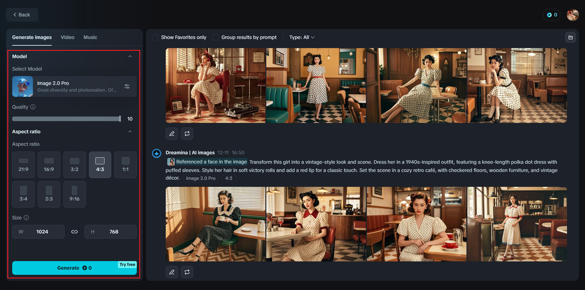The width and height of the screenshot is (585, 290).
Task: Enable Show Favorites only checkbox
Action: 155,37
